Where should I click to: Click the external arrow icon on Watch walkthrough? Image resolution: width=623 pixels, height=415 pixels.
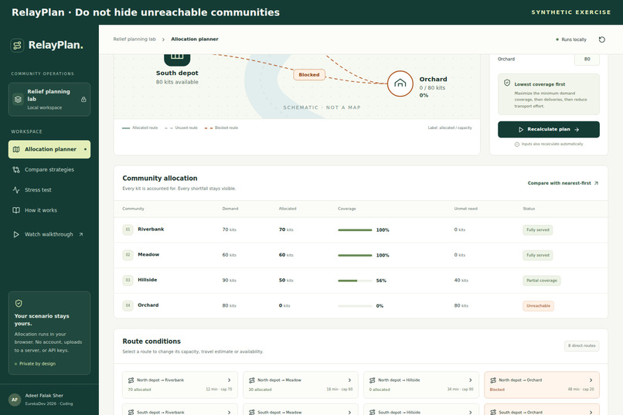tap(81, 234)
